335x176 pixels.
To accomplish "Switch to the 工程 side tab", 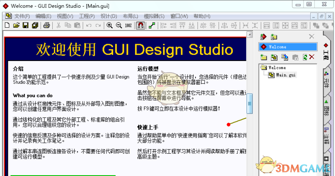I will [326, 52].
